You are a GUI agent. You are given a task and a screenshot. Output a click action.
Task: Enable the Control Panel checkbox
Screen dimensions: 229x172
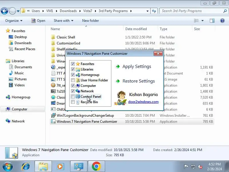pos(73,97)
